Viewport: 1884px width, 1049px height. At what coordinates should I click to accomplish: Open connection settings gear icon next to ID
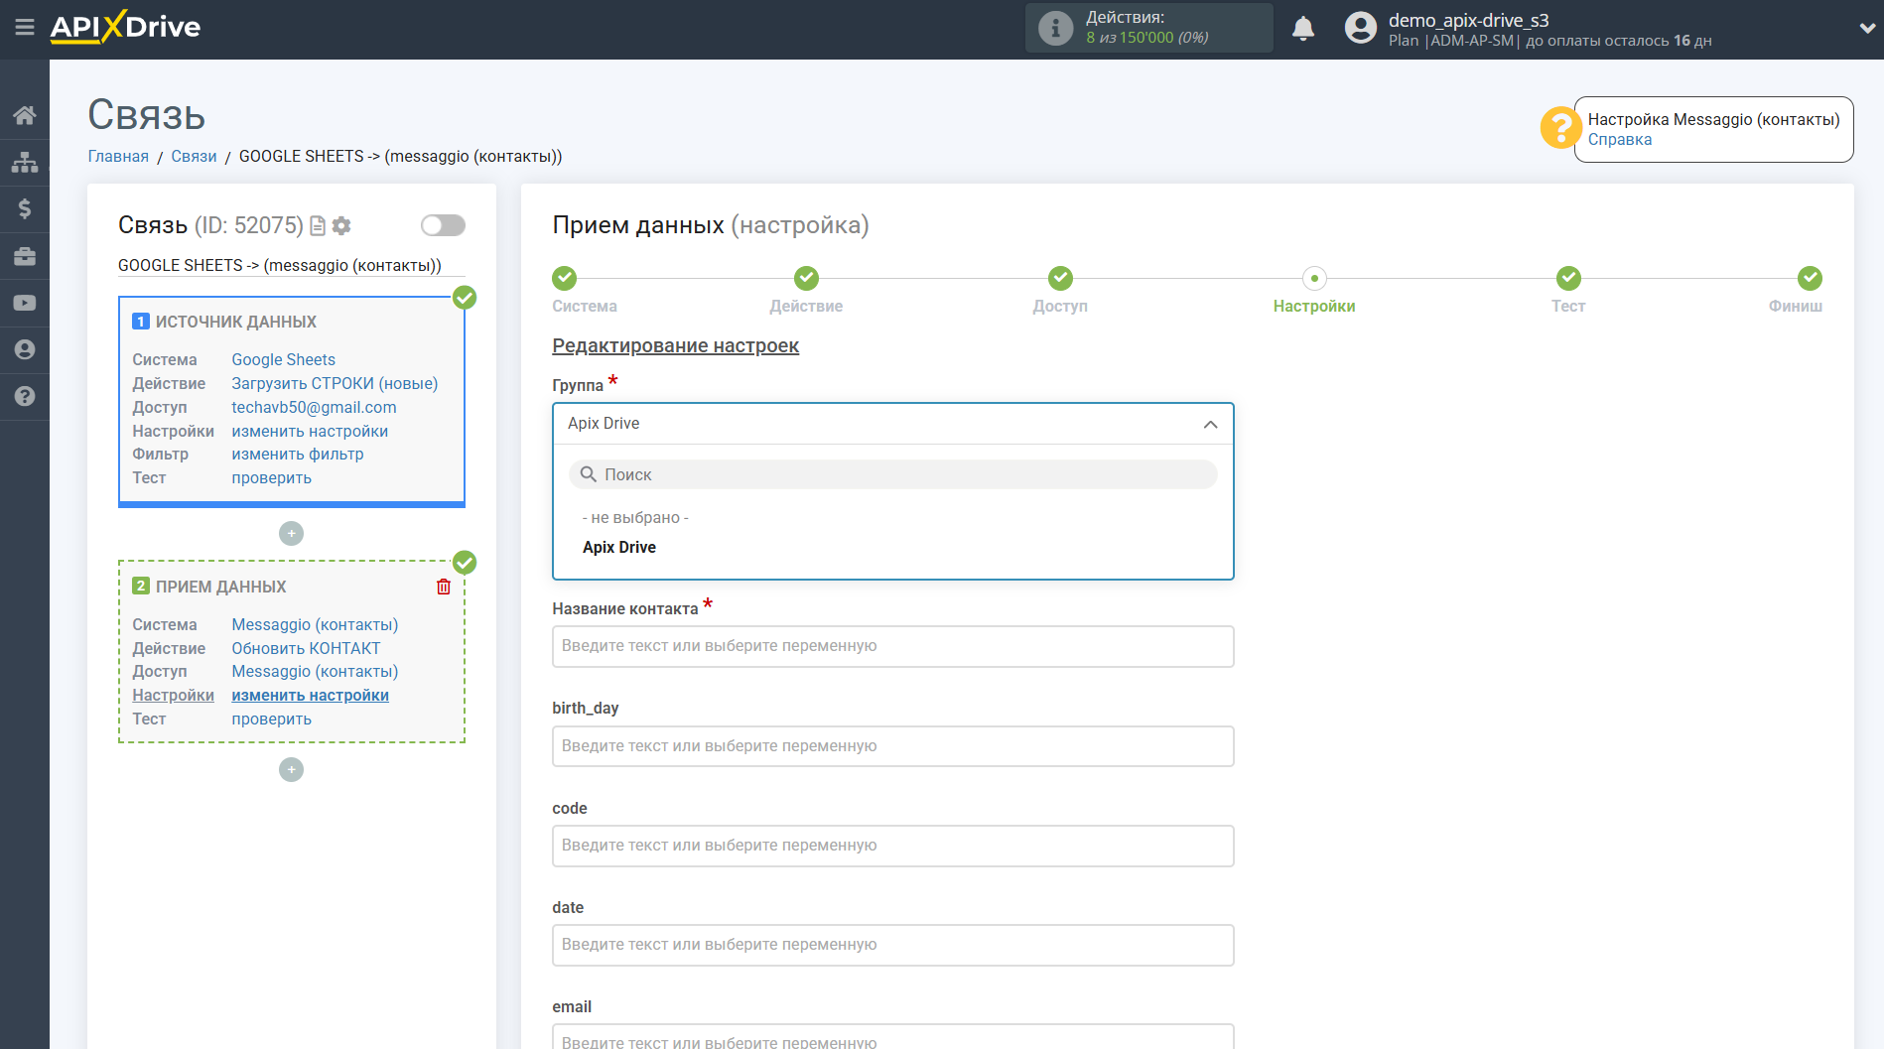(x=341, y=226)
